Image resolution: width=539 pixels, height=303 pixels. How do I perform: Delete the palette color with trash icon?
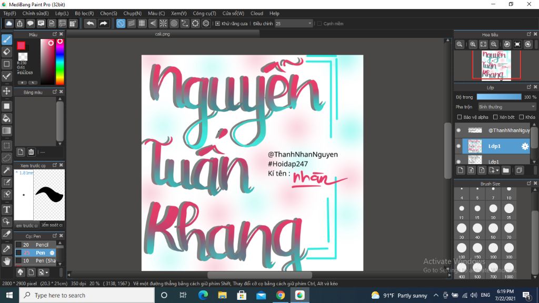click(31, 152)
